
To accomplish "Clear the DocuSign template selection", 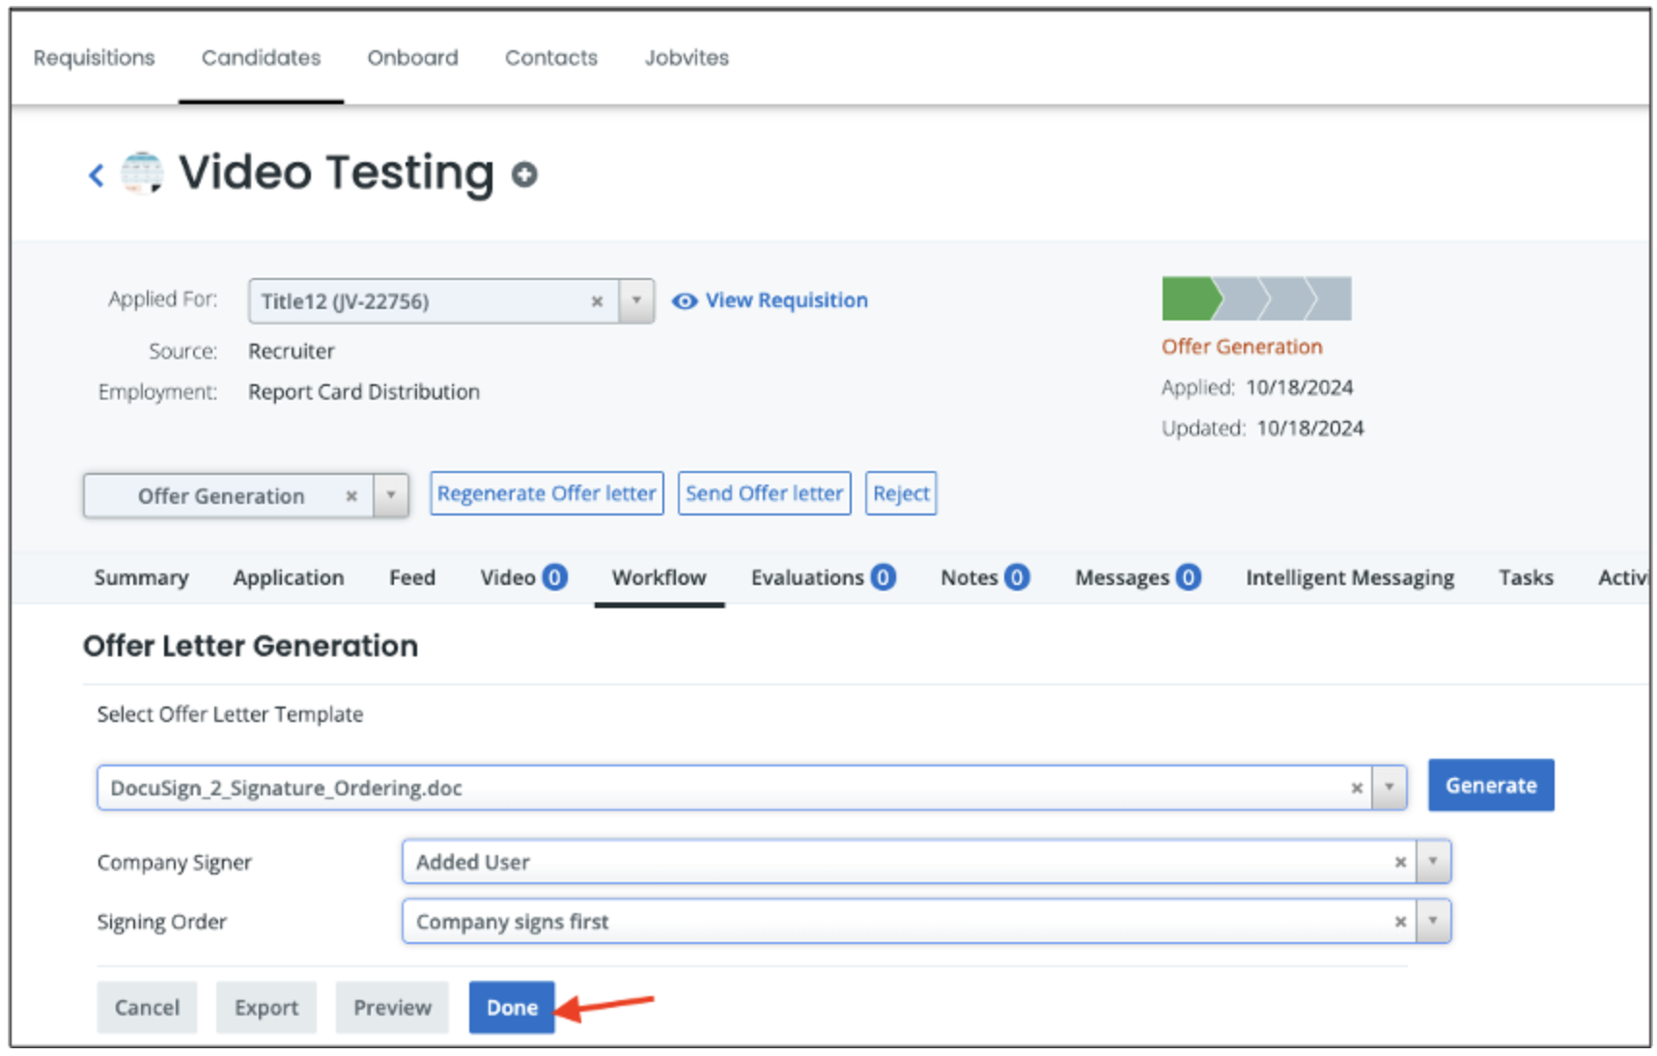I will tap(1357, 788).
